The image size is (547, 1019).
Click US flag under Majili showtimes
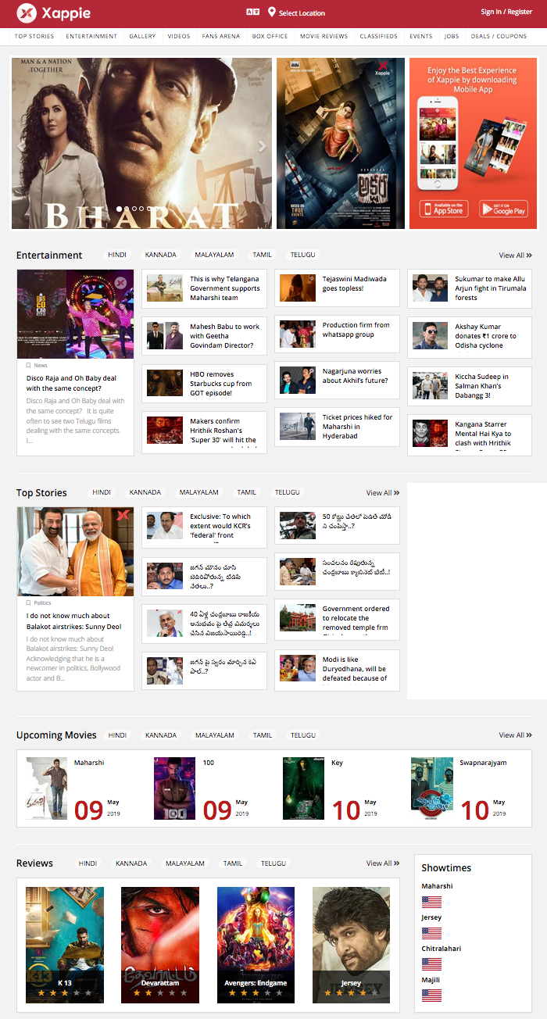coord(431,996)
